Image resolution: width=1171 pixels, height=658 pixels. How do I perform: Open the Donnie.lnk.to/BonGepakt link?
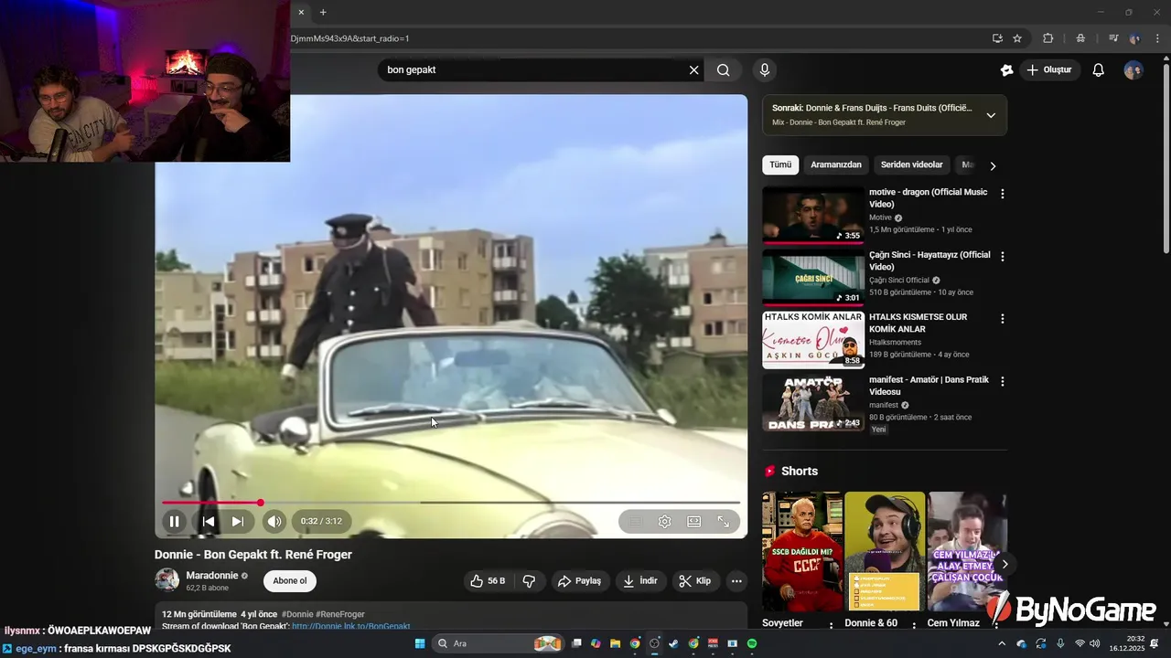click(350, 627)
